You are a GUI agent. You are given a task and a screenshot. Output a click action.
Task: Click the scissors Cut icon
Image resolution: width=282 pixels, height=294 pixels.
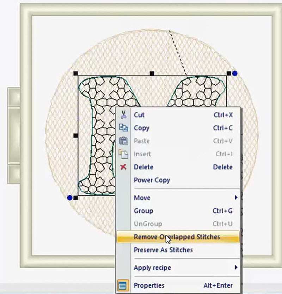[x=123, y=115]
